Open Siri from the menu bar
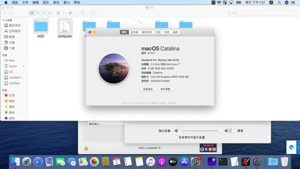 coord(287,2)
